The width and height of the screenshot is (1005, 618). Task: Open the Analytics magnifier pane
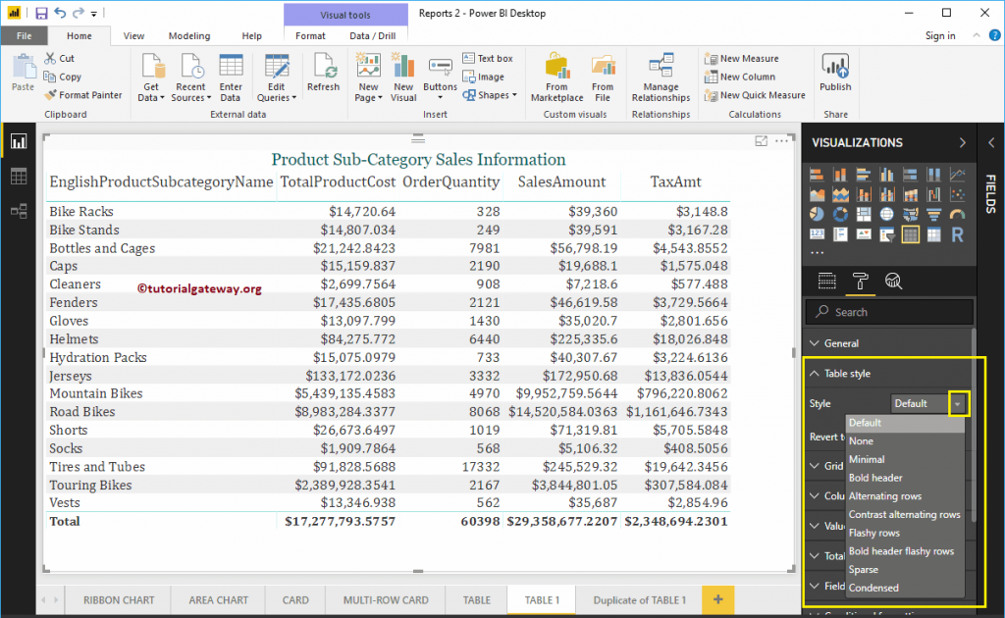pos(892,281)
